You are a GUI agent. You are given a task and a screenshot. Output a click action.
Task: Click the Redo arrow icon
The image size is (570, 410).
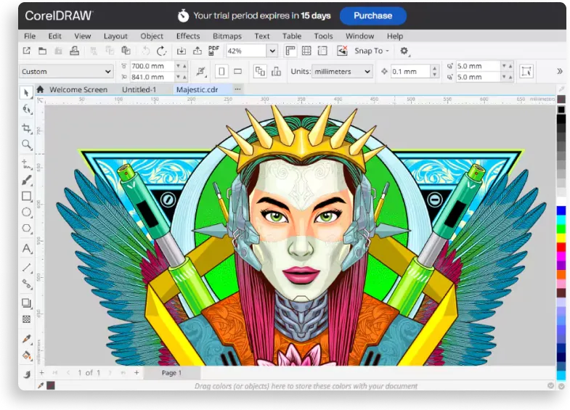(x=161, y=51)
